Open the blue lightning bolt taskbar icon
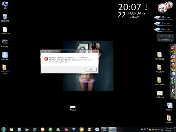Image resolution: width=176 pixels, height=132 pixels. pos(97,130)
